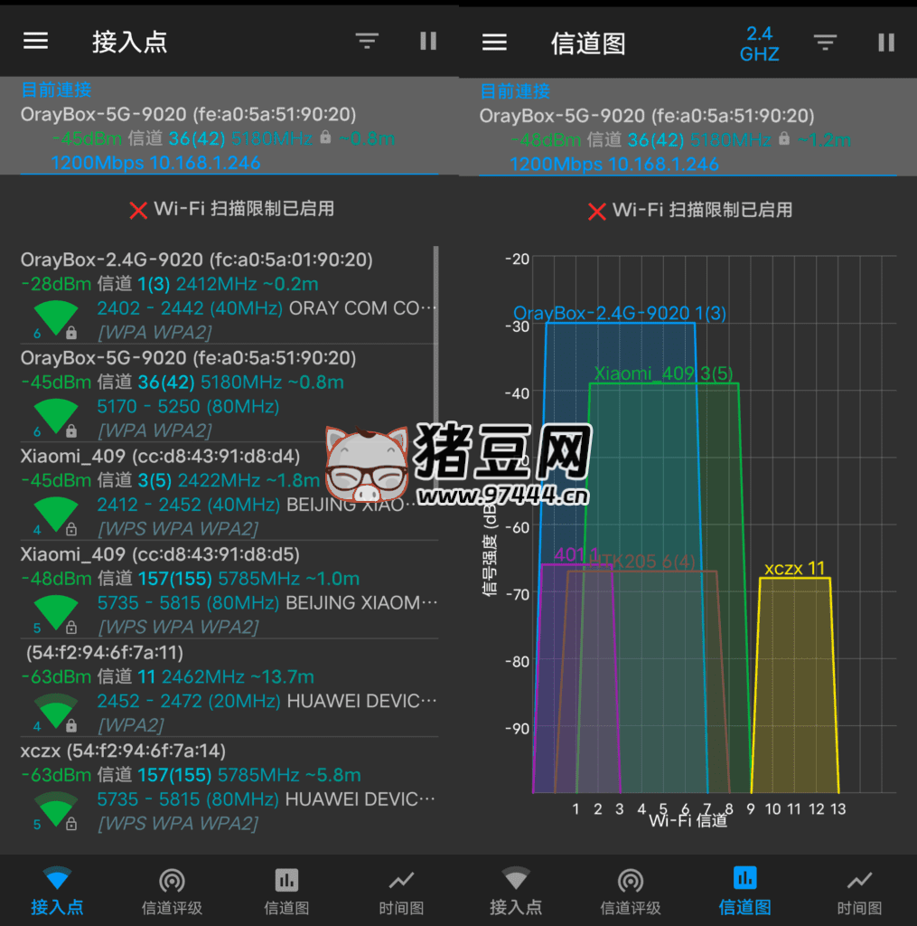This screenshot has width=917, height=926.
Task: Tap 2402 - 2442 (40MHz) frequency range
Action: click(x=190, y=307)
